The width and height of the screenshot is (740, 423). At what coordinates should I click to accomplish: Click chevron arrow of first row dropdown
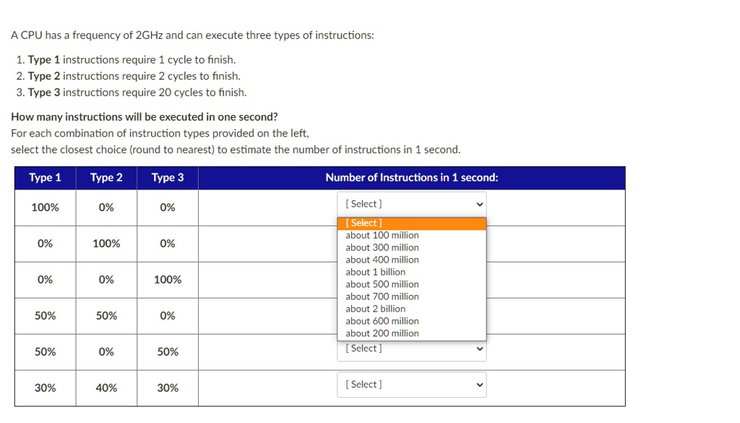pos(480,205)
